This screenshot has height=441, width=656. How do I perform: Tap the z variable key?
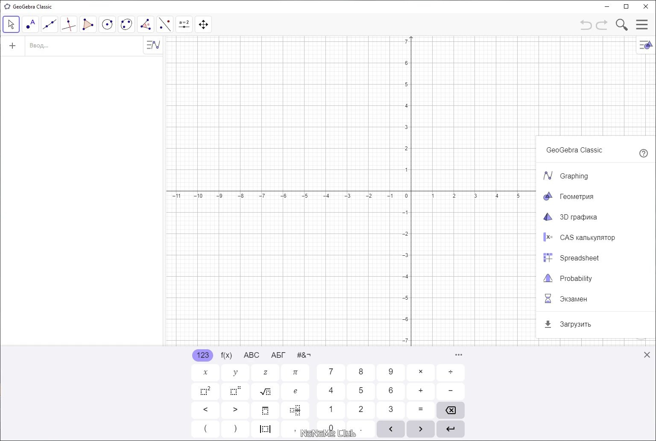tap(265, 372)
